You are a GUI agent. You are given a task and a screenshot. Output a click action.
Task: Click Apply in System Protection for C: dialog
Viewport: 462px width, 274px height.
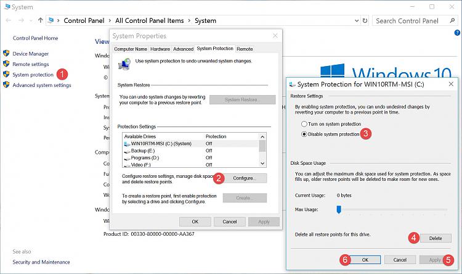(x=435, y=260)
